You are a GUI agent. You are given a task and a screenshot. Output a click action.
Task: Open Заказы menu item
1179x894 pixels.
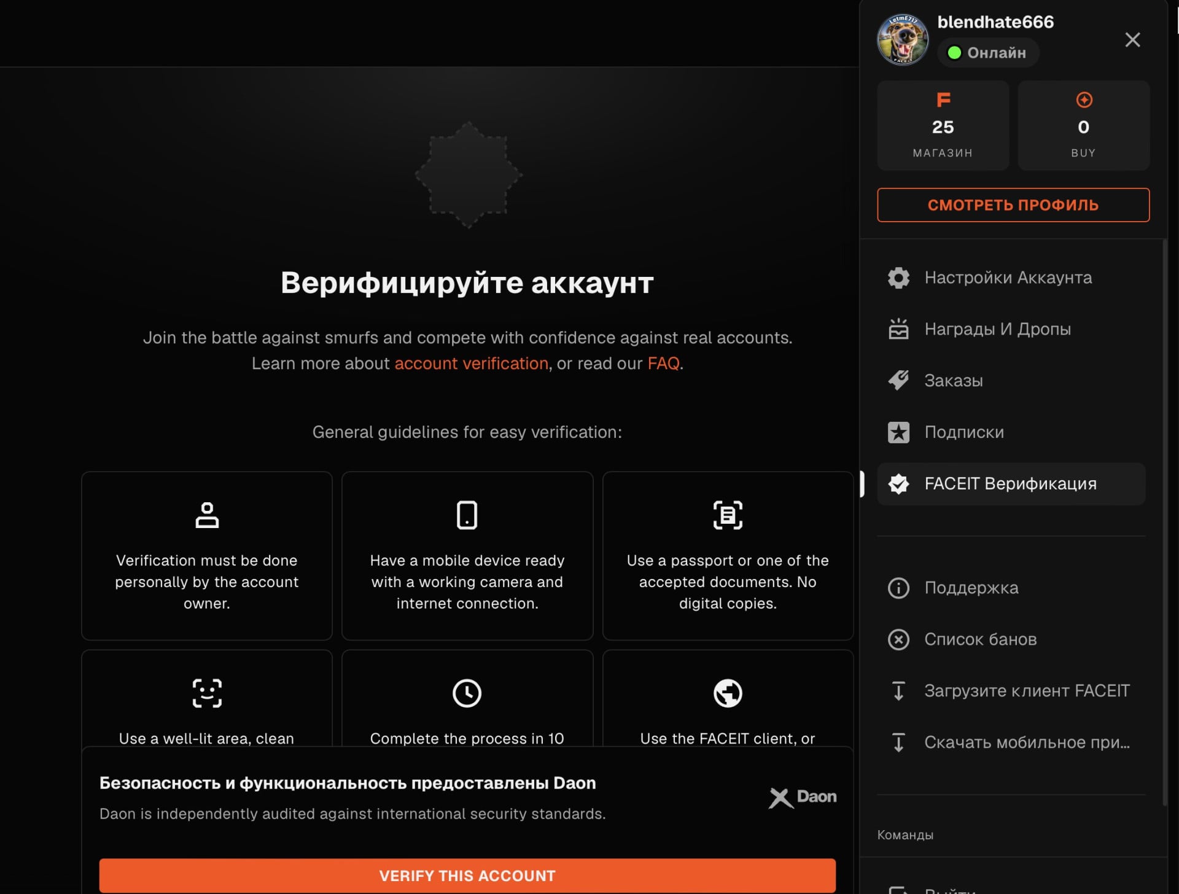pyautogui.click(x=1011, y=381)
